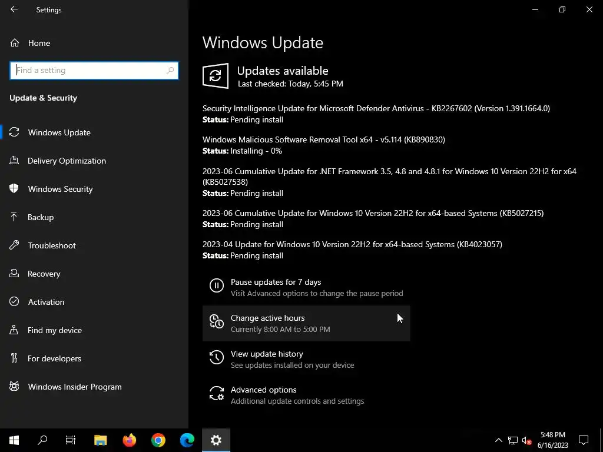603x452 pixels.
Task: Click the clock icon for active hours
Action: point(217,322)
